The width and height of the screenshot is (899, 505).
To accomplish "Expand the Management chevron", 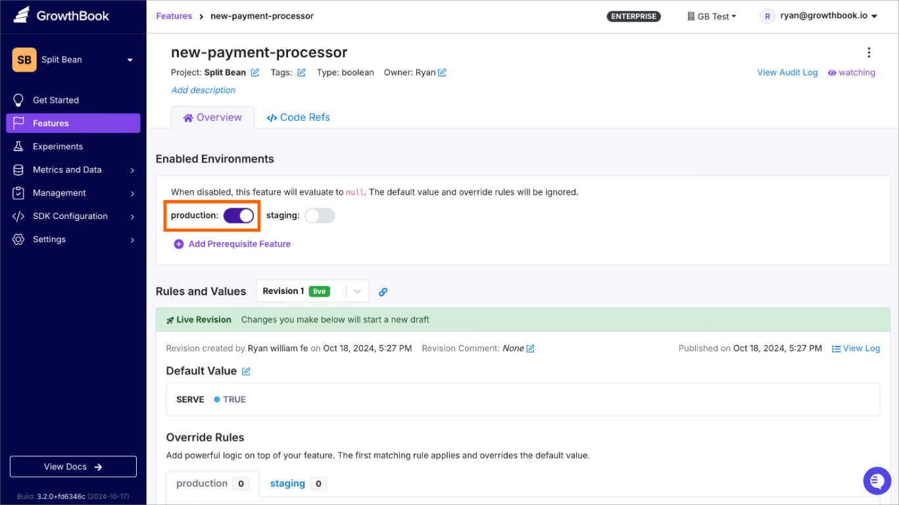I will (132, 193).
